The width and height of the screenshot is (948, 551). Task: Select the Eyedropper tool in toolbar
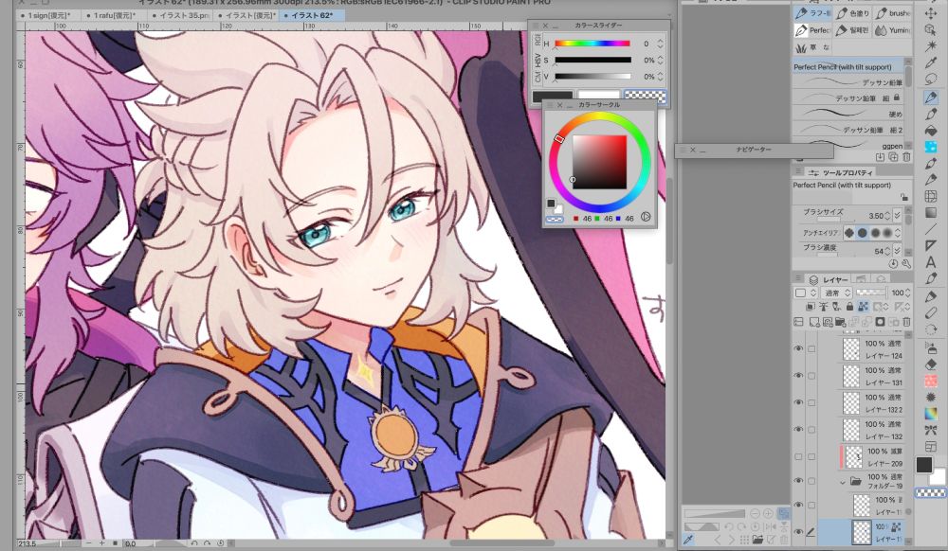[x=931, y=62]
